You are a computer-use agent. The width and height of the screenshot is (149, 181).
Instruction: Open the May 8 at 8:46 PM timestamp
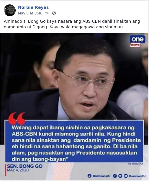coord(33,13)
